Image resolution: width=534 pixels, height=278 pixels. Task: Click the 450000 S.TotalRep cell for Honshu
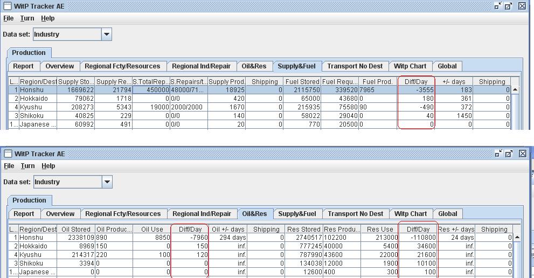click(x=151, y=90)
